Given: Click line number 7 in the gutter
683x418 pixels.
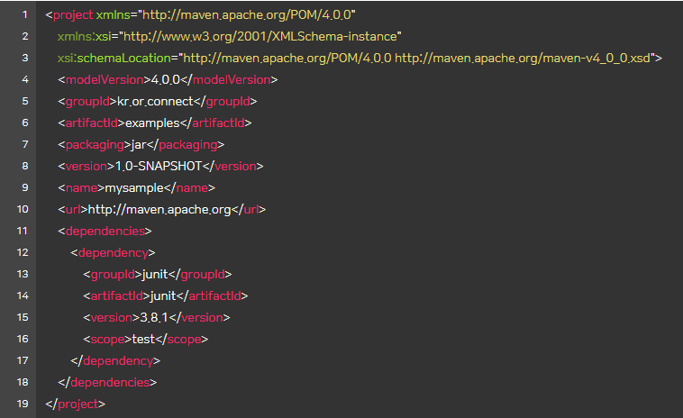Looking at the screenshot, I should point(25,144).
